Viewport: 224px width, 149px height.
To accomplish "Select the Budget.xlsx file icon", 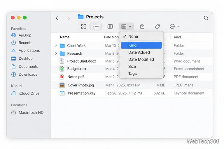I will pyautogui.click(x=62, y=69).
